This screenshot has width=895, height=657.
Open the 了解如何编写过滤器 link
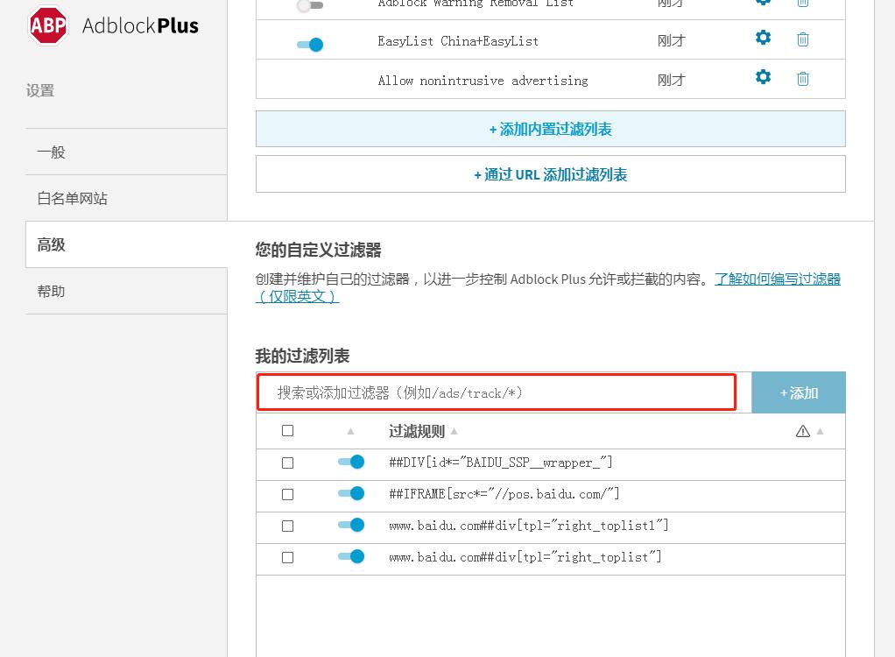click(x=777, y=279)
